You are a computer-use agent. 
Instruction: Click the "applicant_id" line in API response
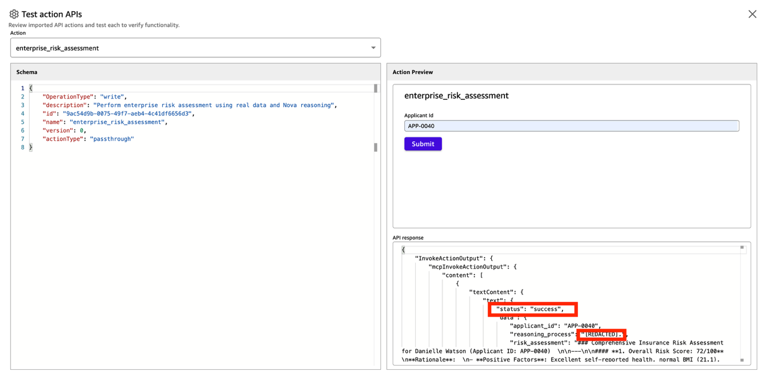pyautogui.click(x=555, y=326)
